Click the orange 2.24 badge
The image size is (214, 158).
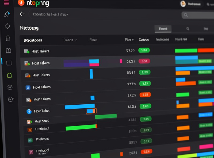(145, 95)
